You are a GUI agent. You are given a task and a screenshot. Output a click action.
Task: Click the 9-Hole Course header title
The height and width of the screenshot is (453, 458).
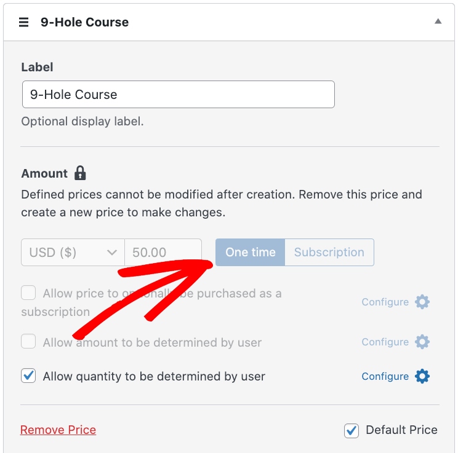click(x=84, y=22)
